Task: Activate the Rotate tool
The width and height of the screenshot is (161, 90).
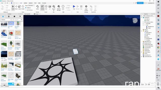Action: [23, 7]
